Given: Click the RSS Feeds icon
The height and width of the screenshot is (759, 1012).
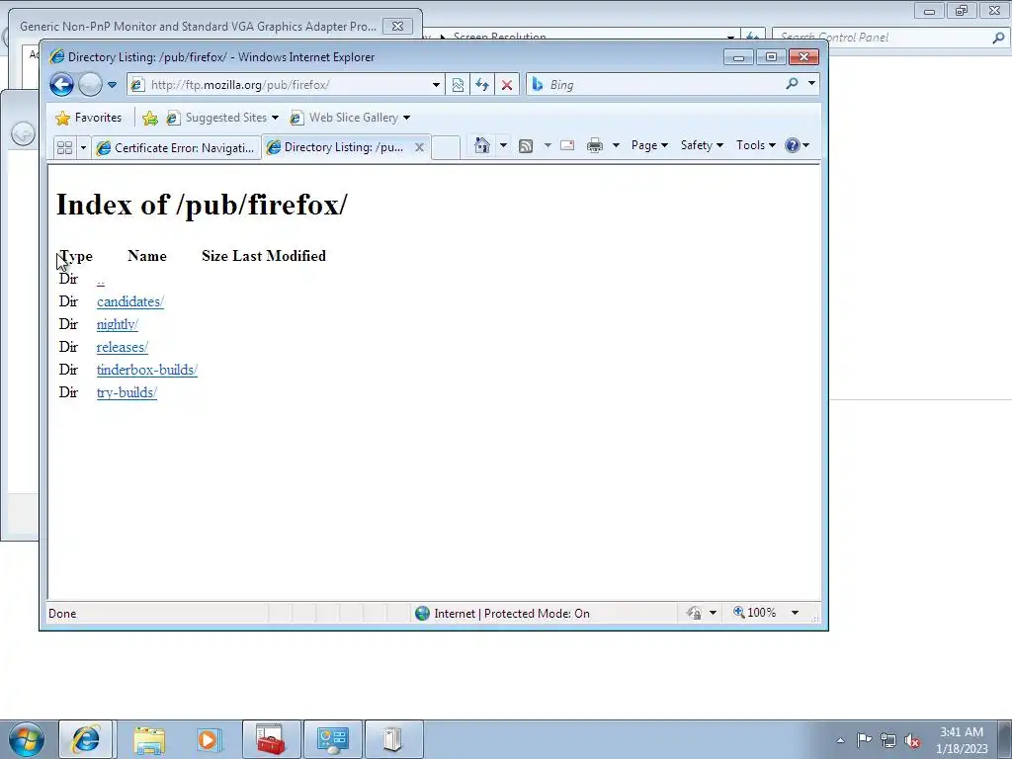Looking at the screenshot, I should tap(526, 146).
